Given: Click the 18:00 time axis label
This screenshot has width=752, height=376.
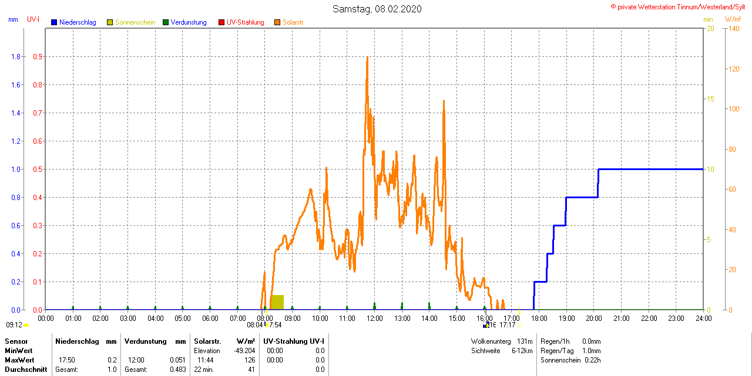Looking at the screenshot, I should (x=539, y=319).
